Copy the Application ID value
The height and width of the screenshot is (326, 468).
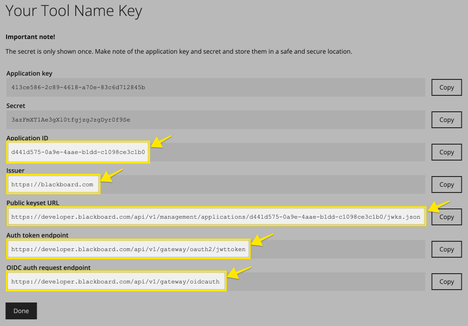click(x=446, y=152)
